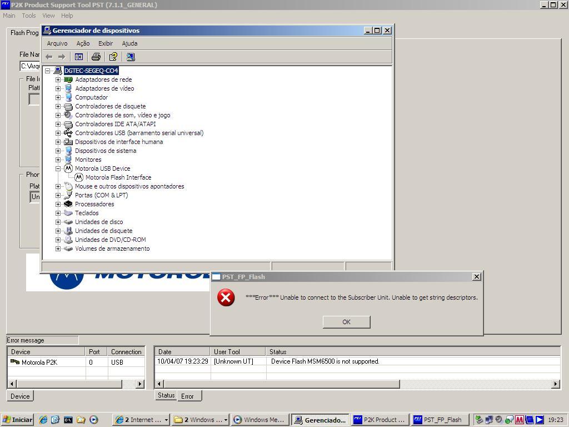Open the Ajuda menu
The image size is (569, 427).
pos(129,43)
